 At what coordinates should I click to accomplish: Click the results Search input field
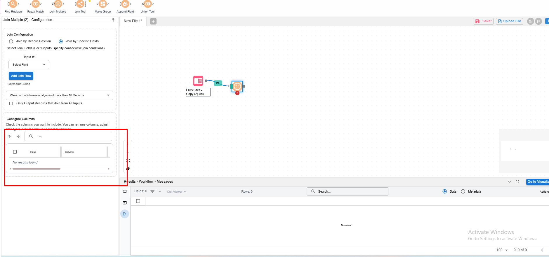(x=347, y=191)
